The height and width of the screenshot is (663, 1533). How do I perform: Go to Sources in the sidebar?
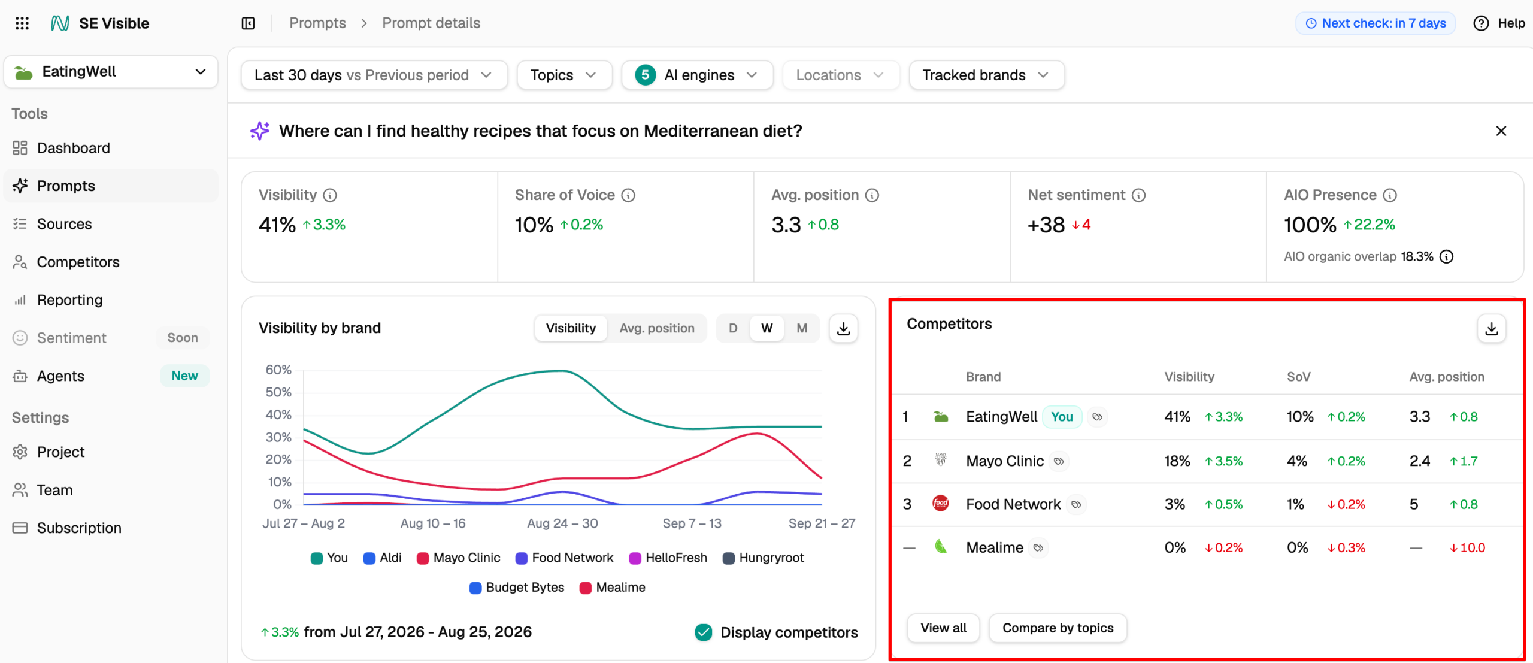(111, 224)
